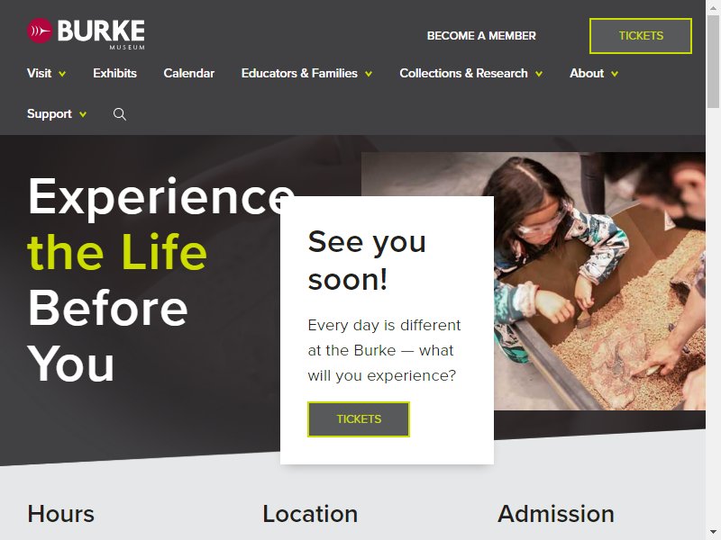Click the photo of child digging fossils

(599, 281)
